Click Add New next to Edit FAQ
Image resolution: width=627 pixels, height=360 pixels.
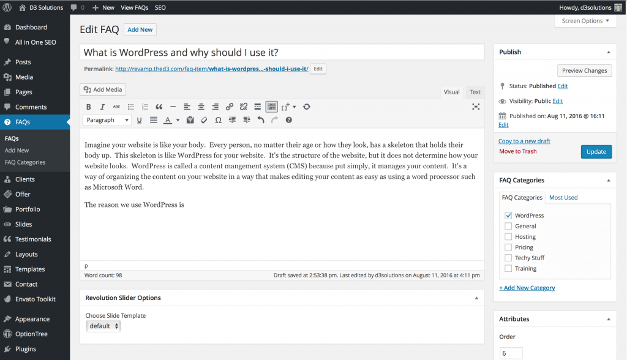pos(140,29)
